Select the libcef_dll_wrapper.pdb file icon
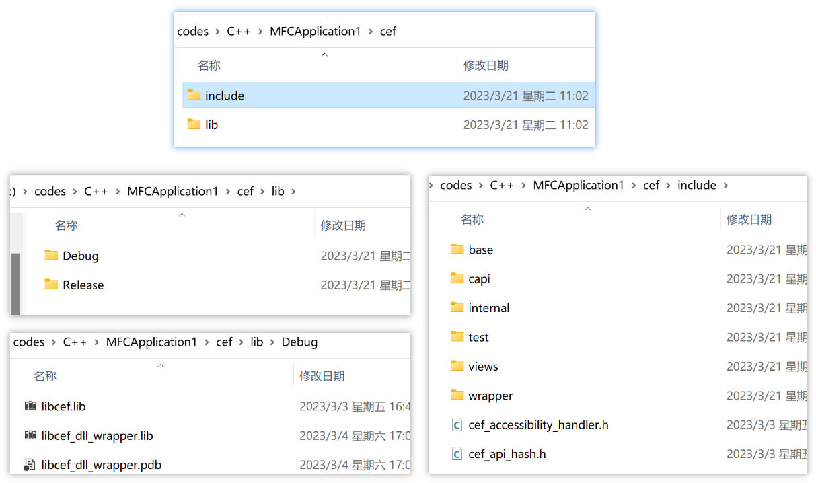Screen dimensions: 816x483 (30, 465)
